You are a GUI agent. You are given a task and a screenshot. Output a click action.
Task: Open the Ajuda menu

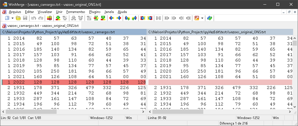coord(122,12)
